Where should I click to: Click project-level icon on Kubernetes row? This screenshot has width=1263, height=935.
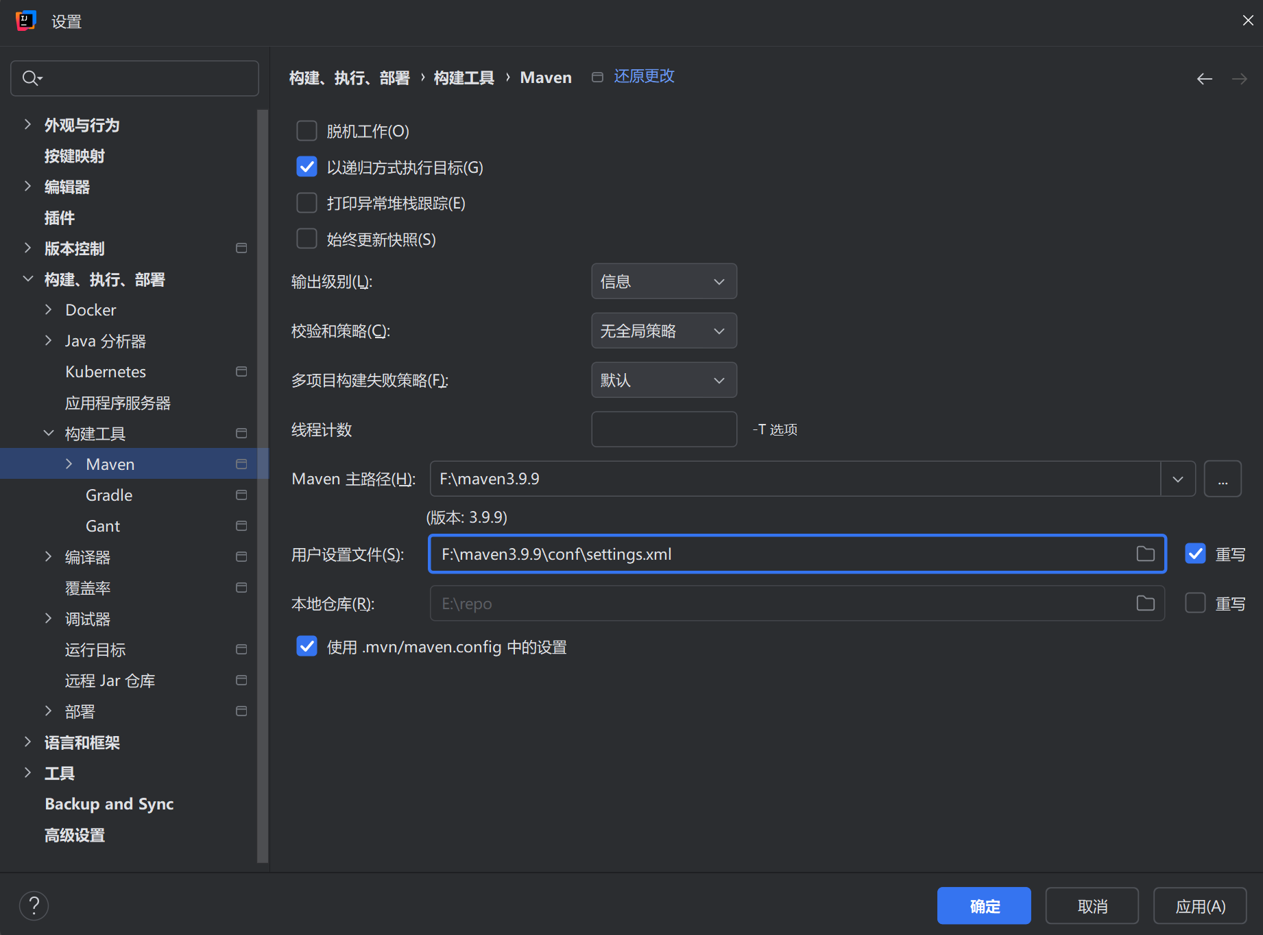241,372
